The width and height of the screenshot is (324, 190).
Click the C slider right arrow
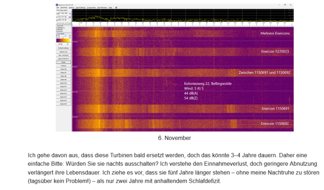[x=70, y=37]
